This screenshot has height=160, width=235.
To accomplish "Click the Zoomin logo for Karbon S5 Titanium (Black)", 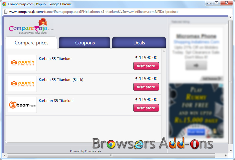I will (22, 84).
